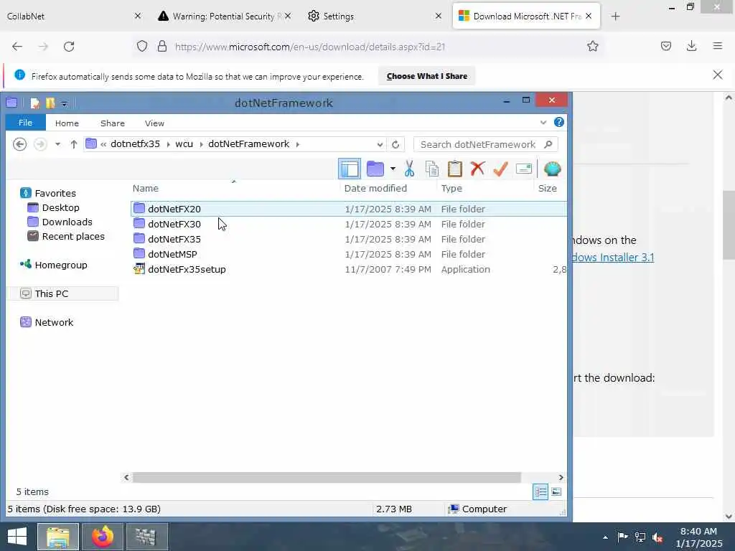Click wcu in the breadcrumb path
The height and width of the screenshot is (551, 735).
point(184,143)
